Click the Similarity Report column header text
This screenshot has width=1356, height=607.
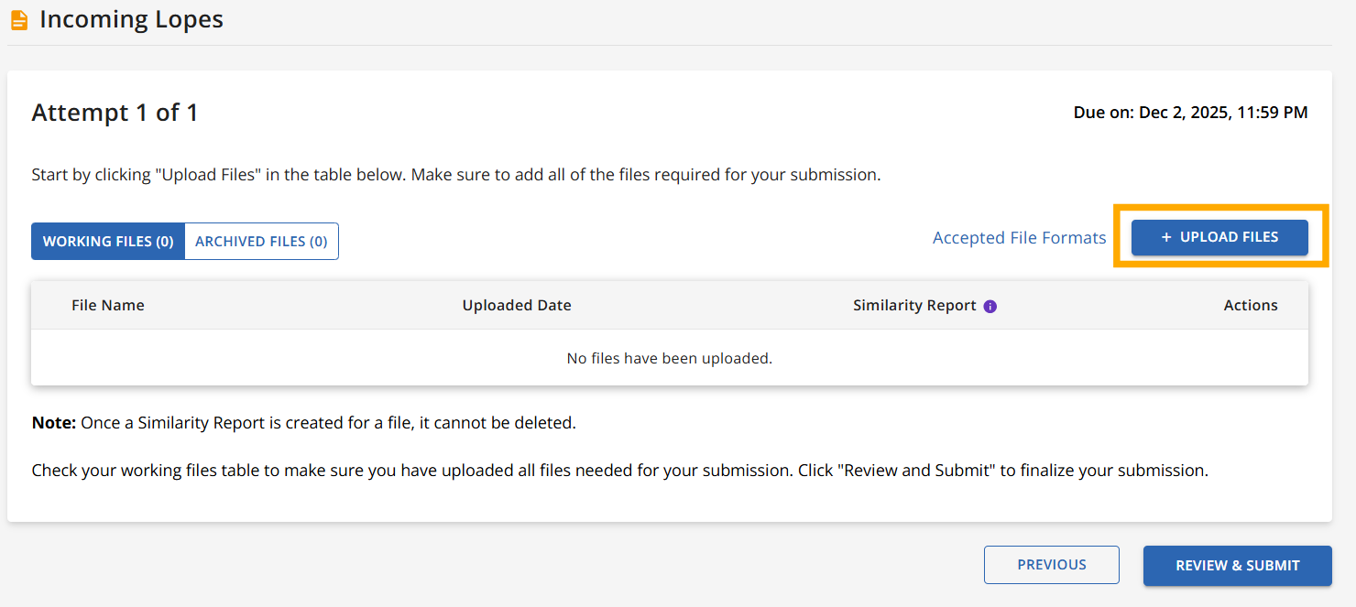(x=913, y=306)
